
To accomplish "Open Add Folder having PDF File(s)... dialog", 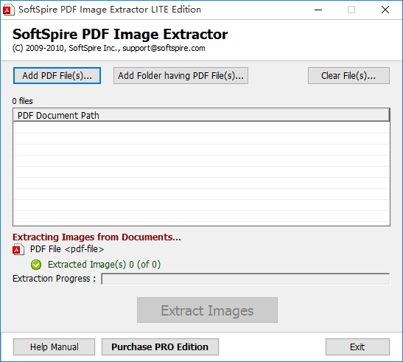I will pos(181,76).
